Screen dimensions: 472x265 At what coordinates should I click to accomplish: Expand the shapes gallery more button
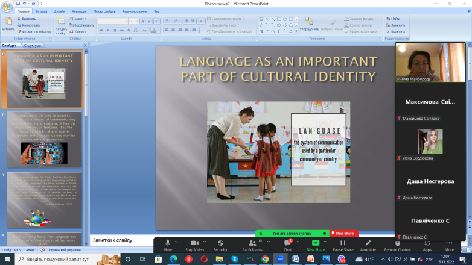tap(296, 31)
